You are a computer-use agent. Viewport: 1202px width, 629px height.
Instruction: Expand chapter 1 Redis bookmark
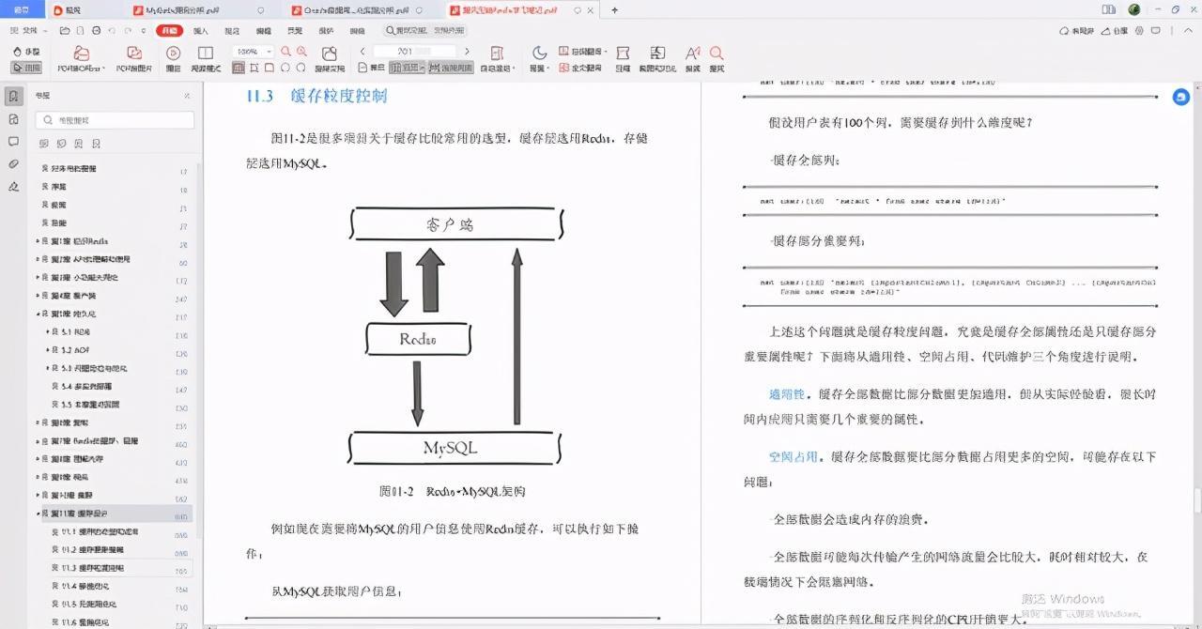pos(38,241)
